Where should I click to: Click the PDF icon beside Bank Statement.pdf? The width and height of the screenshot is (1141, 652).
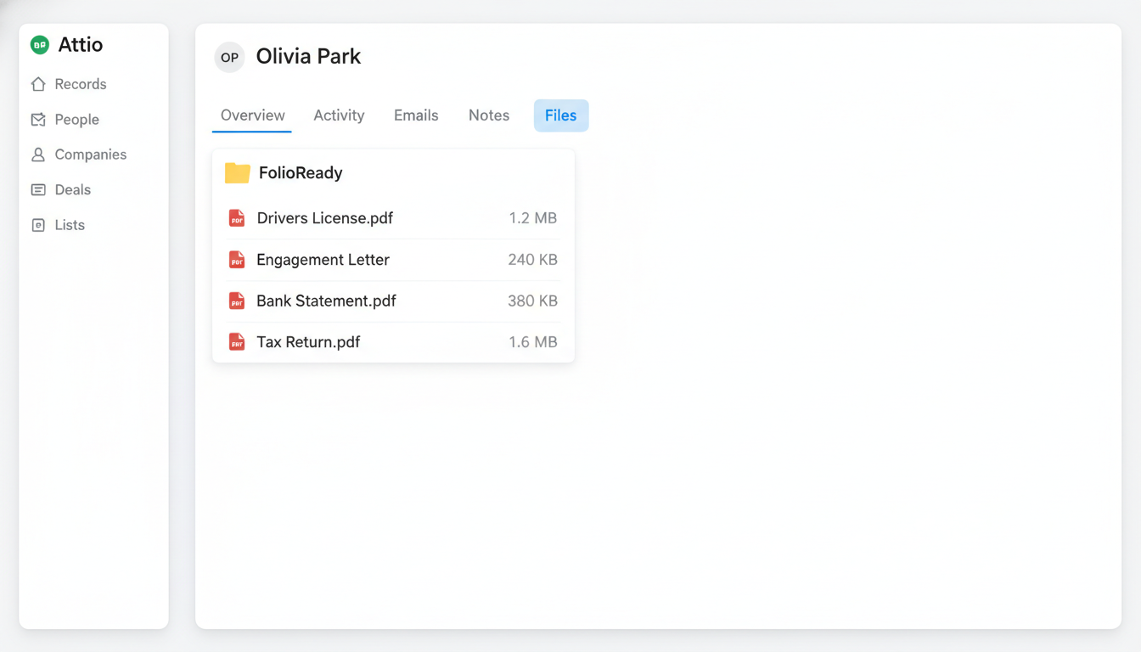click(x=237, y=301)
